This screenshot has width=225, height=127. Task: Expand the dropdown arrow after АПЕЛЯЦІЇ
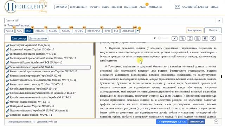point(137,31)
